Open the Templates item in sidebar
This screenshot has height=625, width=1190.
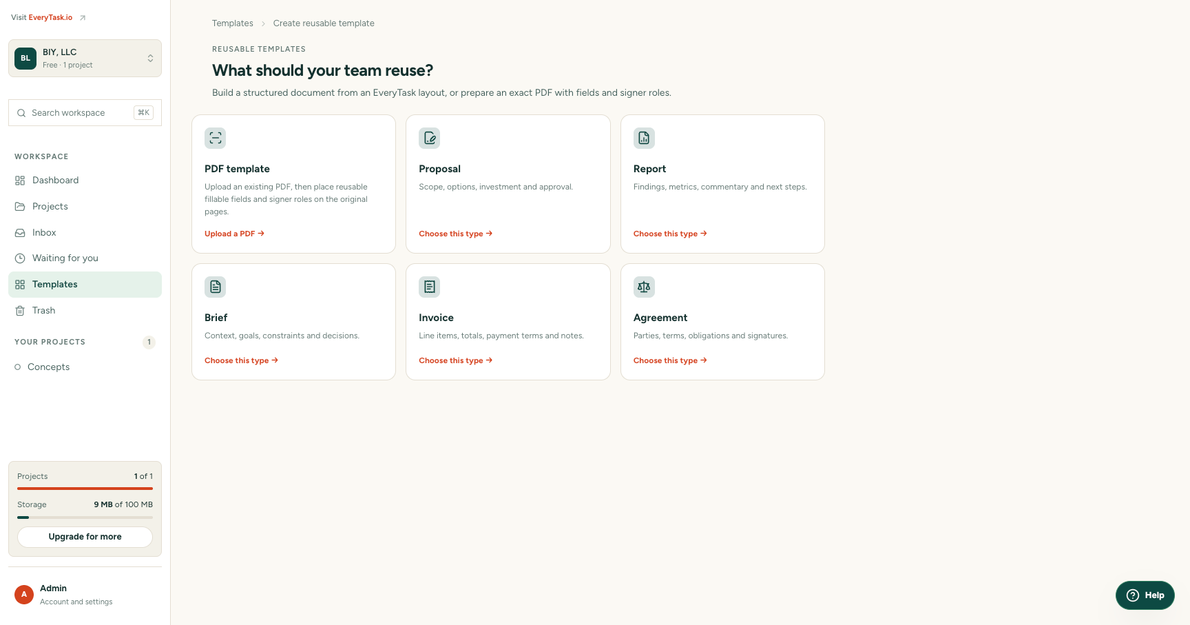click(x=85, y=285)
